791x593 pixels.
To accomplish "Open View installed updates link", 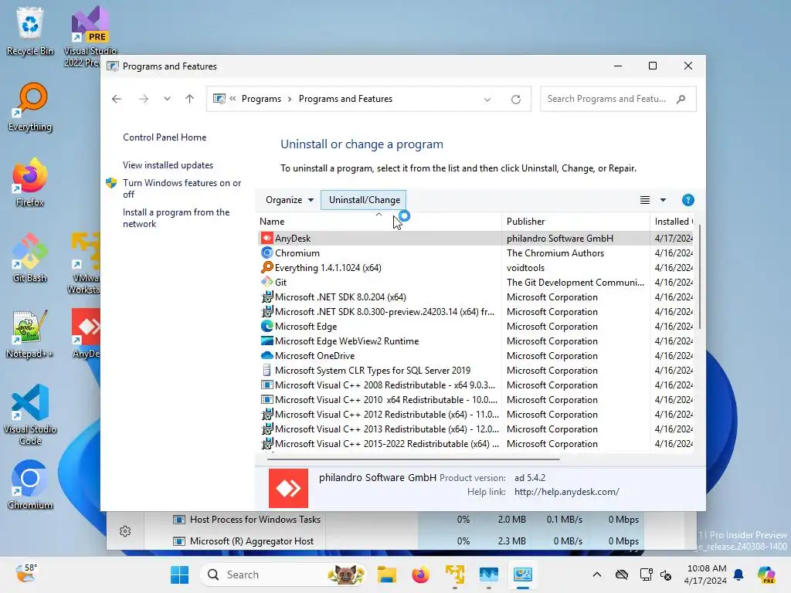I will coord(168,165).
